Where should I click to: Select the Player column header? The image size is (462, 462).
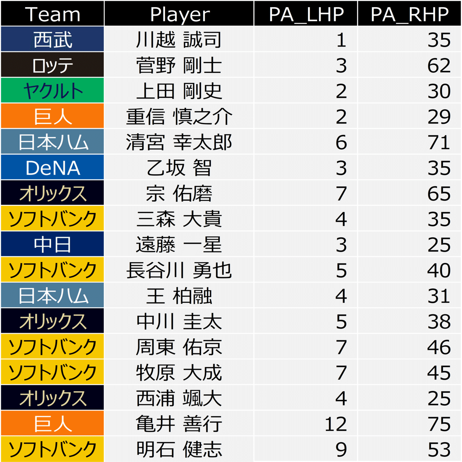[179, 14]
